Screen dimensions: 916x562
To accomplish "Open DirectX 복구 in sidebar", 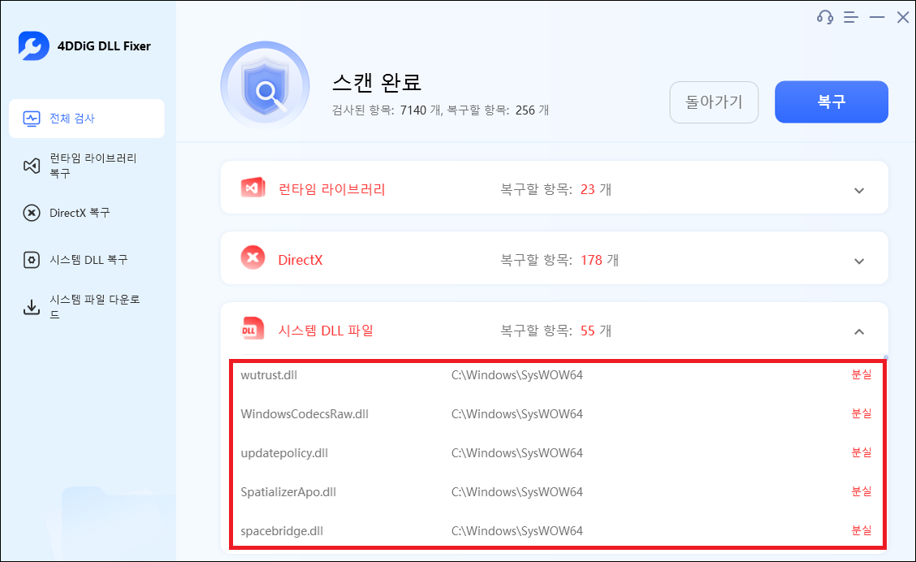I will tap(86, 213).
